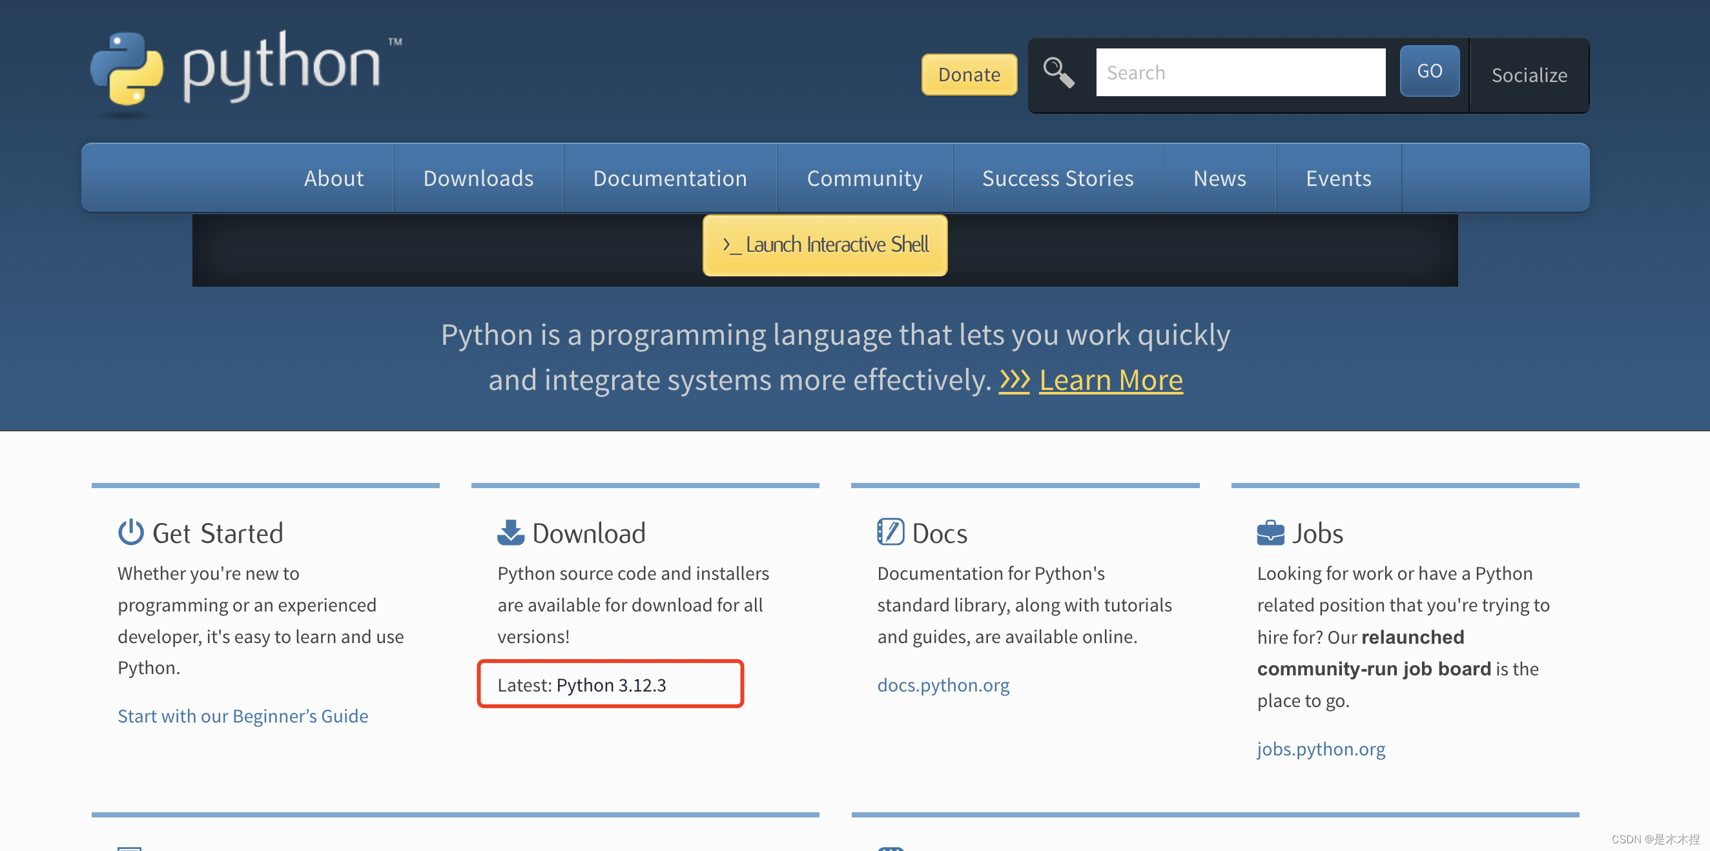The width and height of the screenshot is (1710, 851).
Task: Click the power icon beside Get Started
Action: click(x=131, y=533)
